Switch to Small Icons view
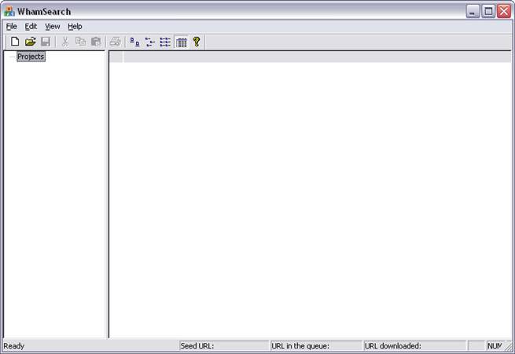The height and width of the screenshot is (354, 515). tap(150, 42)
